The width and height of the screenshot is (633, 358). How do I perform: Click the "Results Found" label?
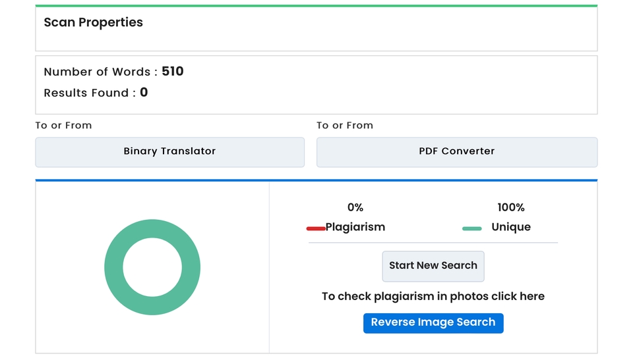point(86,93)
